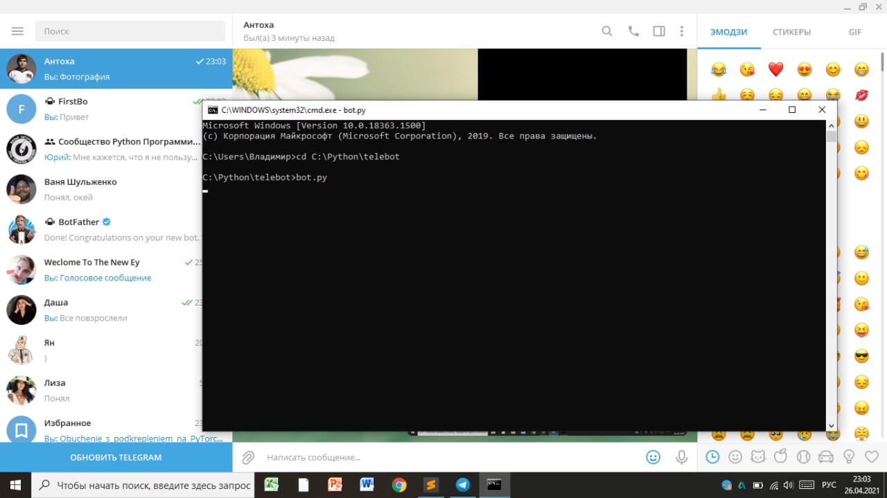This screenshot has height=498, width=887.
Task: Jump to travel car emoji category
Action: [826, 456]
